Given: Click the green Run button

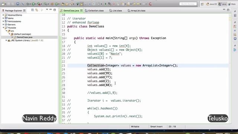Looking at the screenshot, I should pyautogui.click(x=33, y=4).
